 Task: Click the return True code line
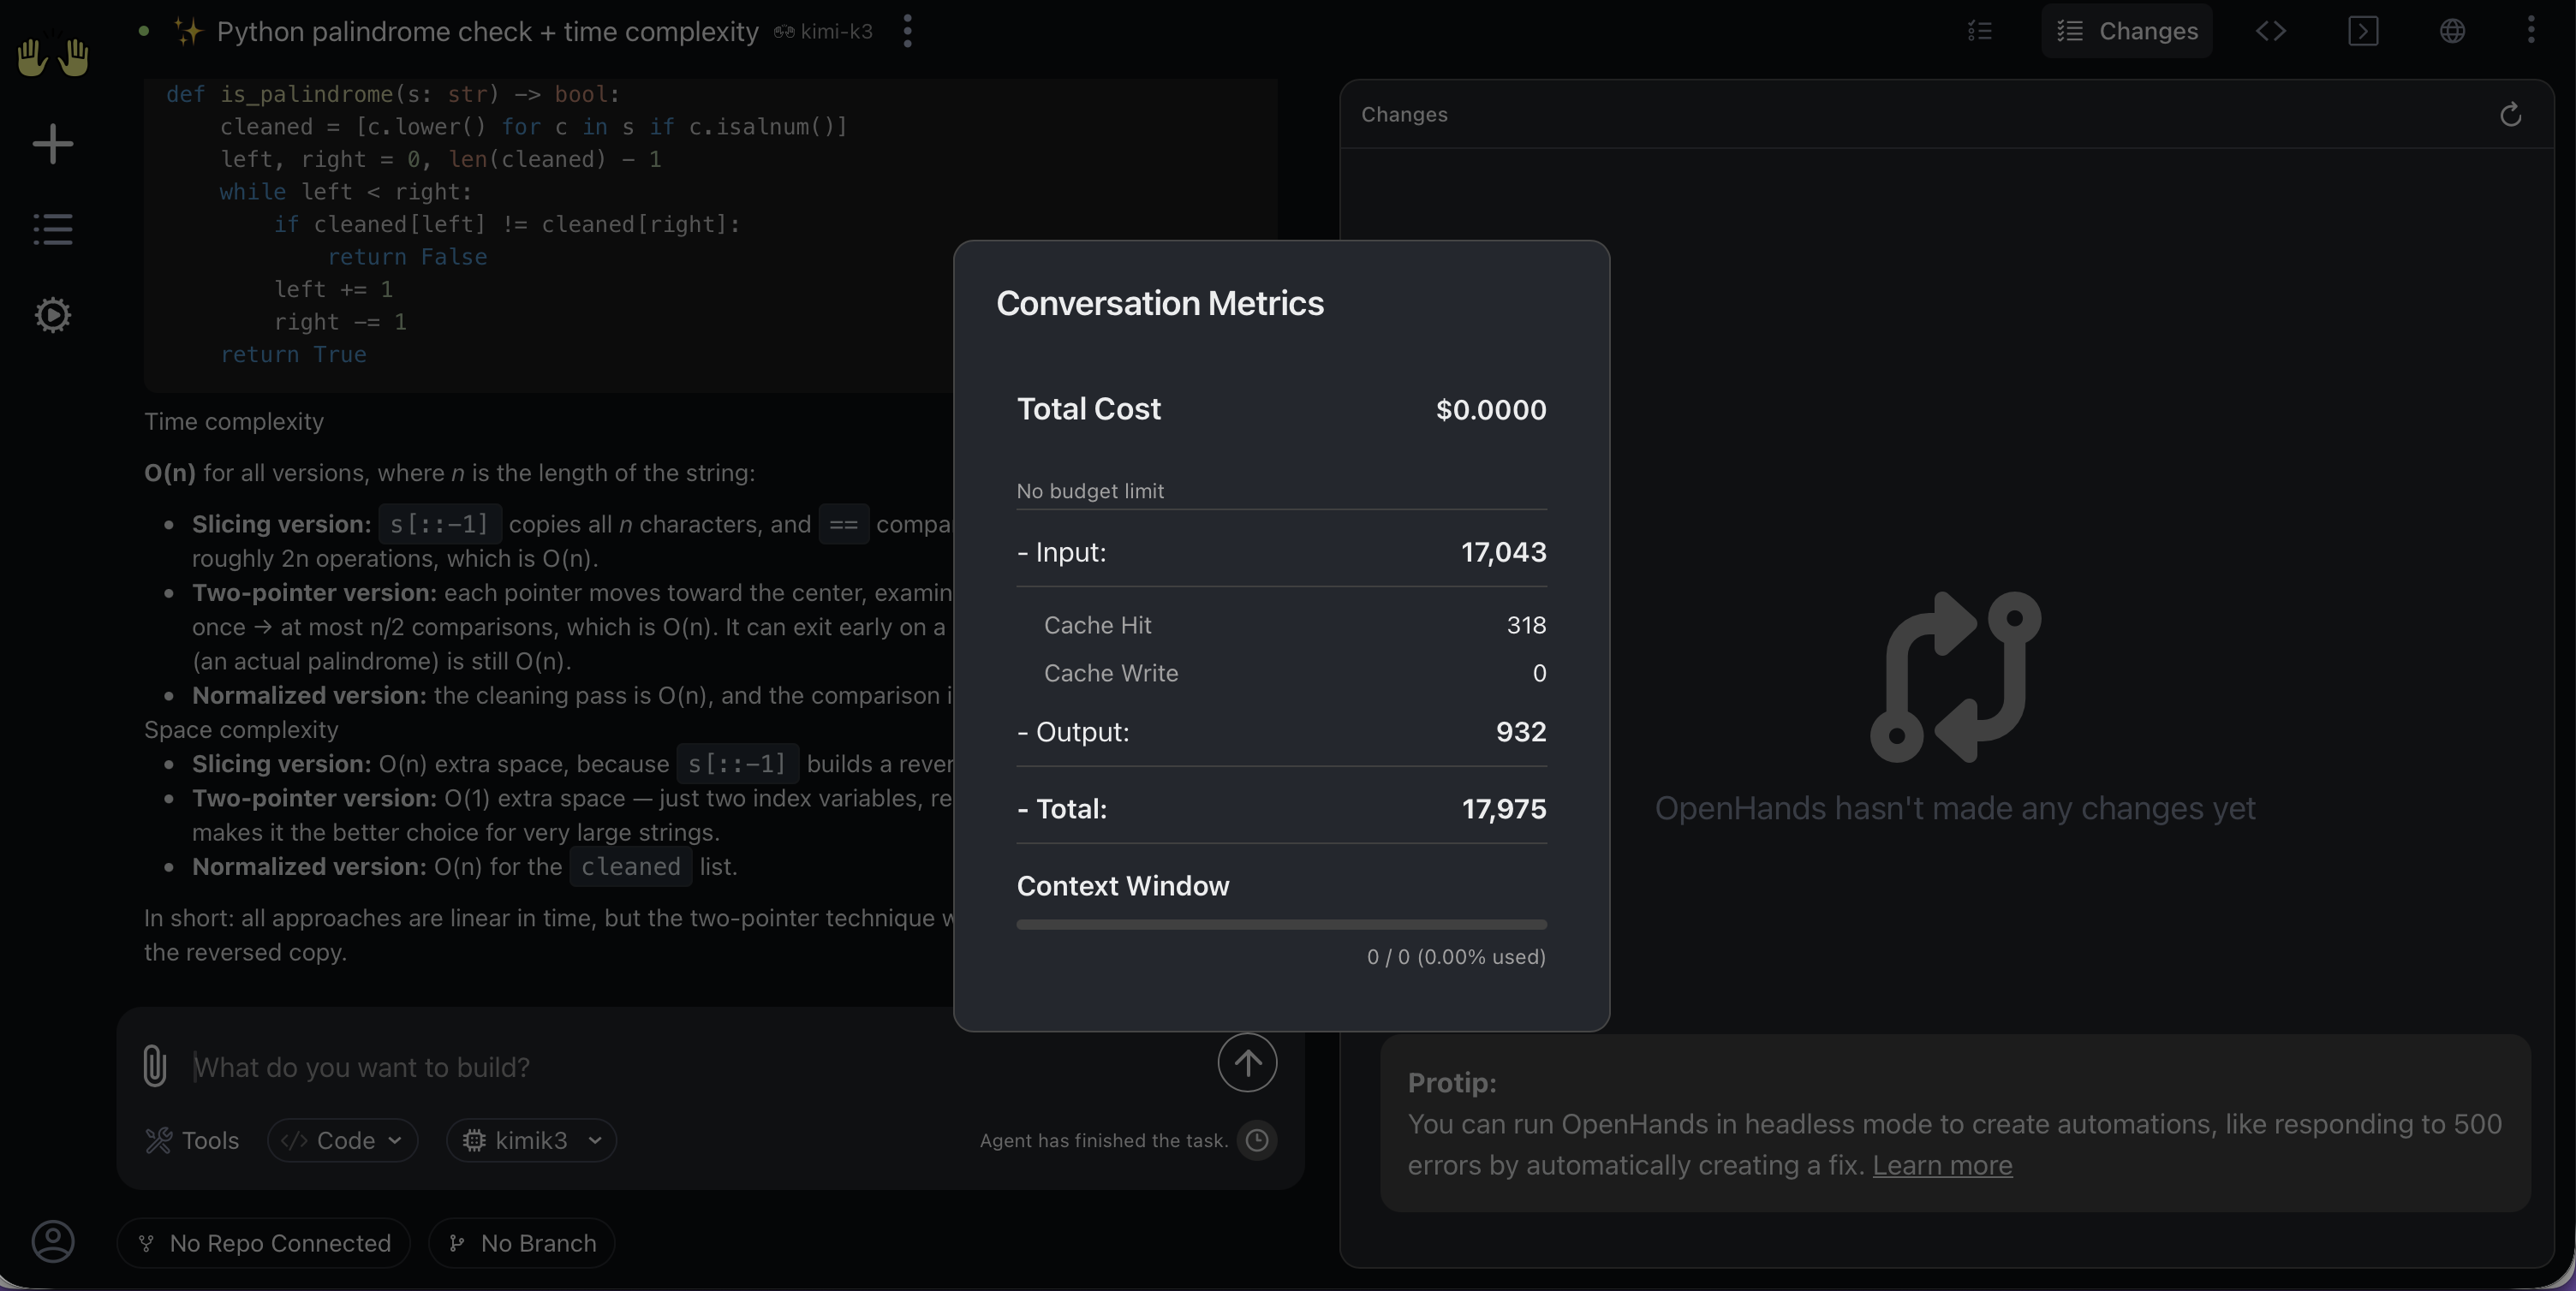(x=293, y=355)
